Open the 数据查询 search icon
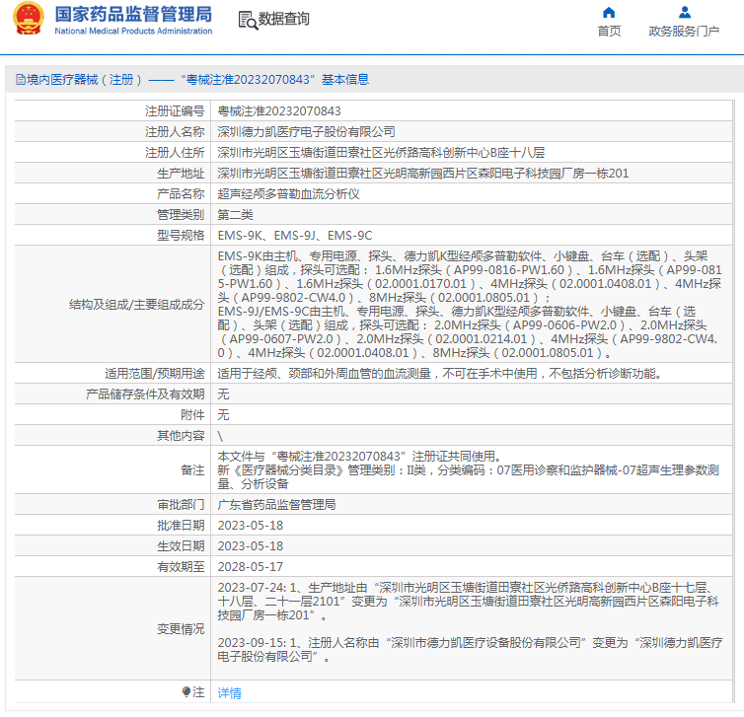 (x=248, y=20)
